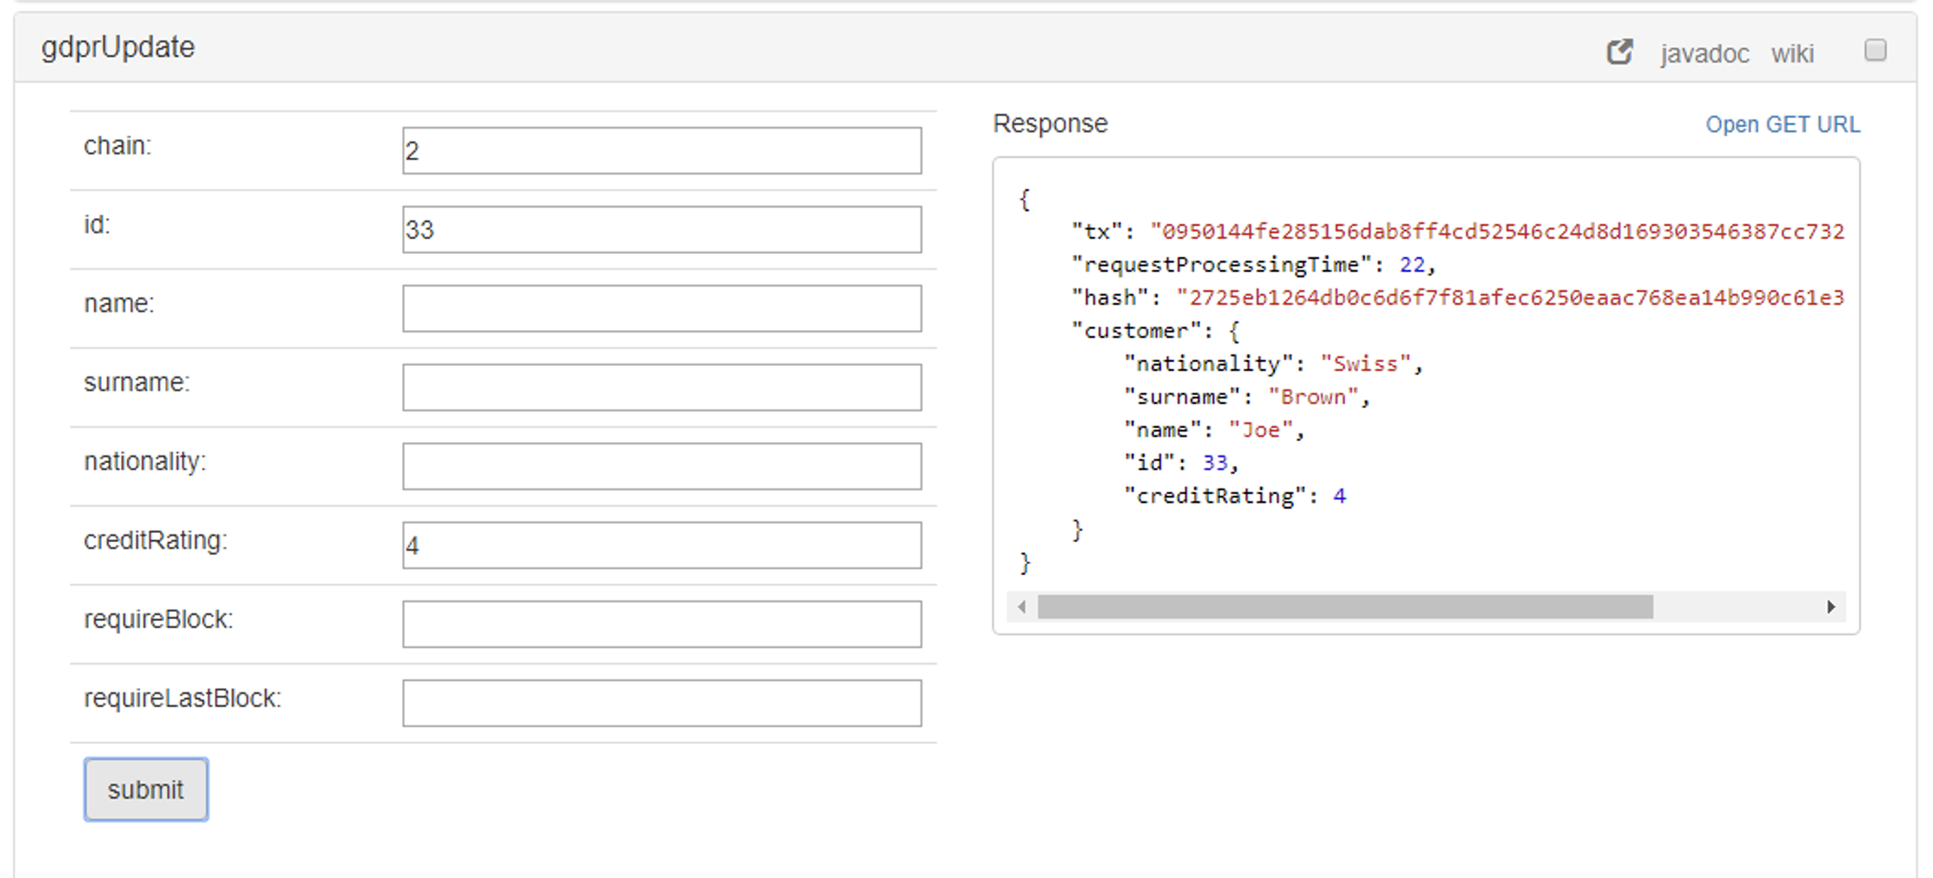Click the tx hash value in response
Screen dimensions: 1933x878
(x=1497, y=231)
